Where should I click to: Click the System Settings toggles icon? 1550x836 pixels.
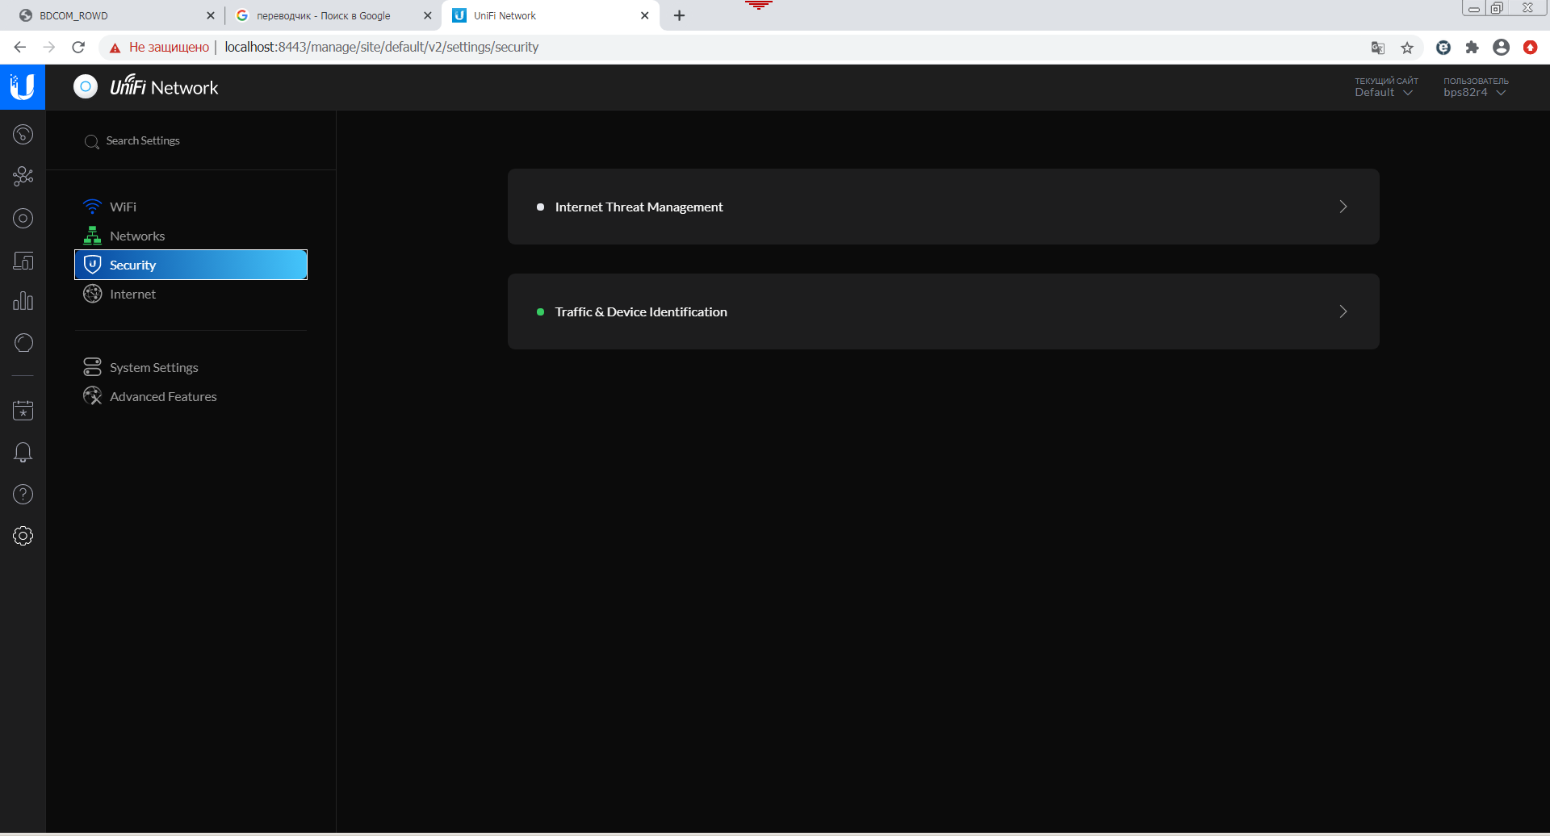(x=93, y=367)
